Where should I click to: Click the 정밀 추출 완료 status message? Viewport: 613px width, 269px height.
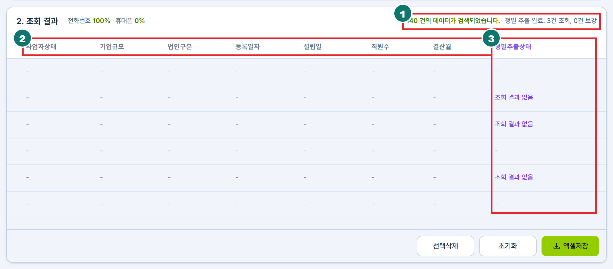pos(551,21)
